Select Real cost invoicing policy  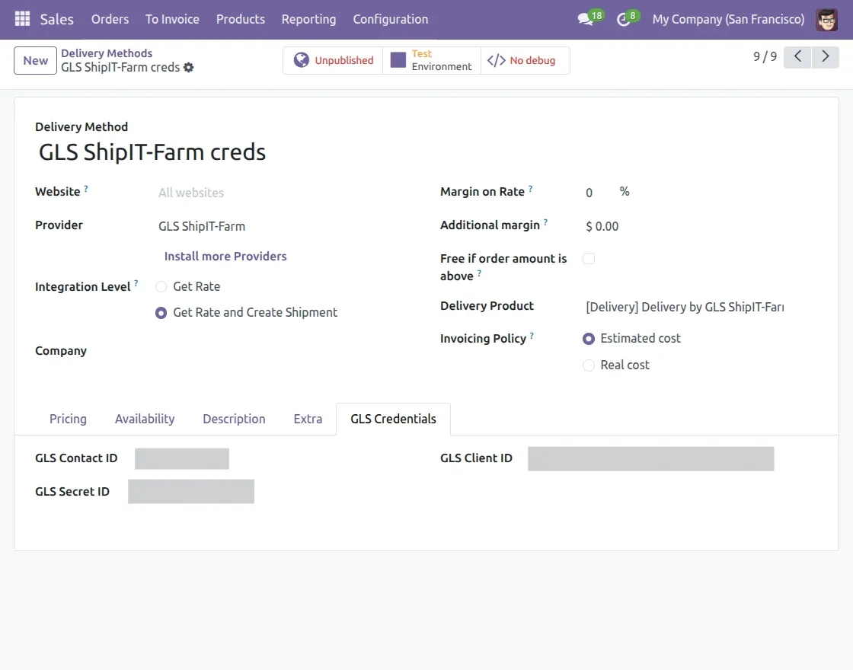click(x=589, y=365)
